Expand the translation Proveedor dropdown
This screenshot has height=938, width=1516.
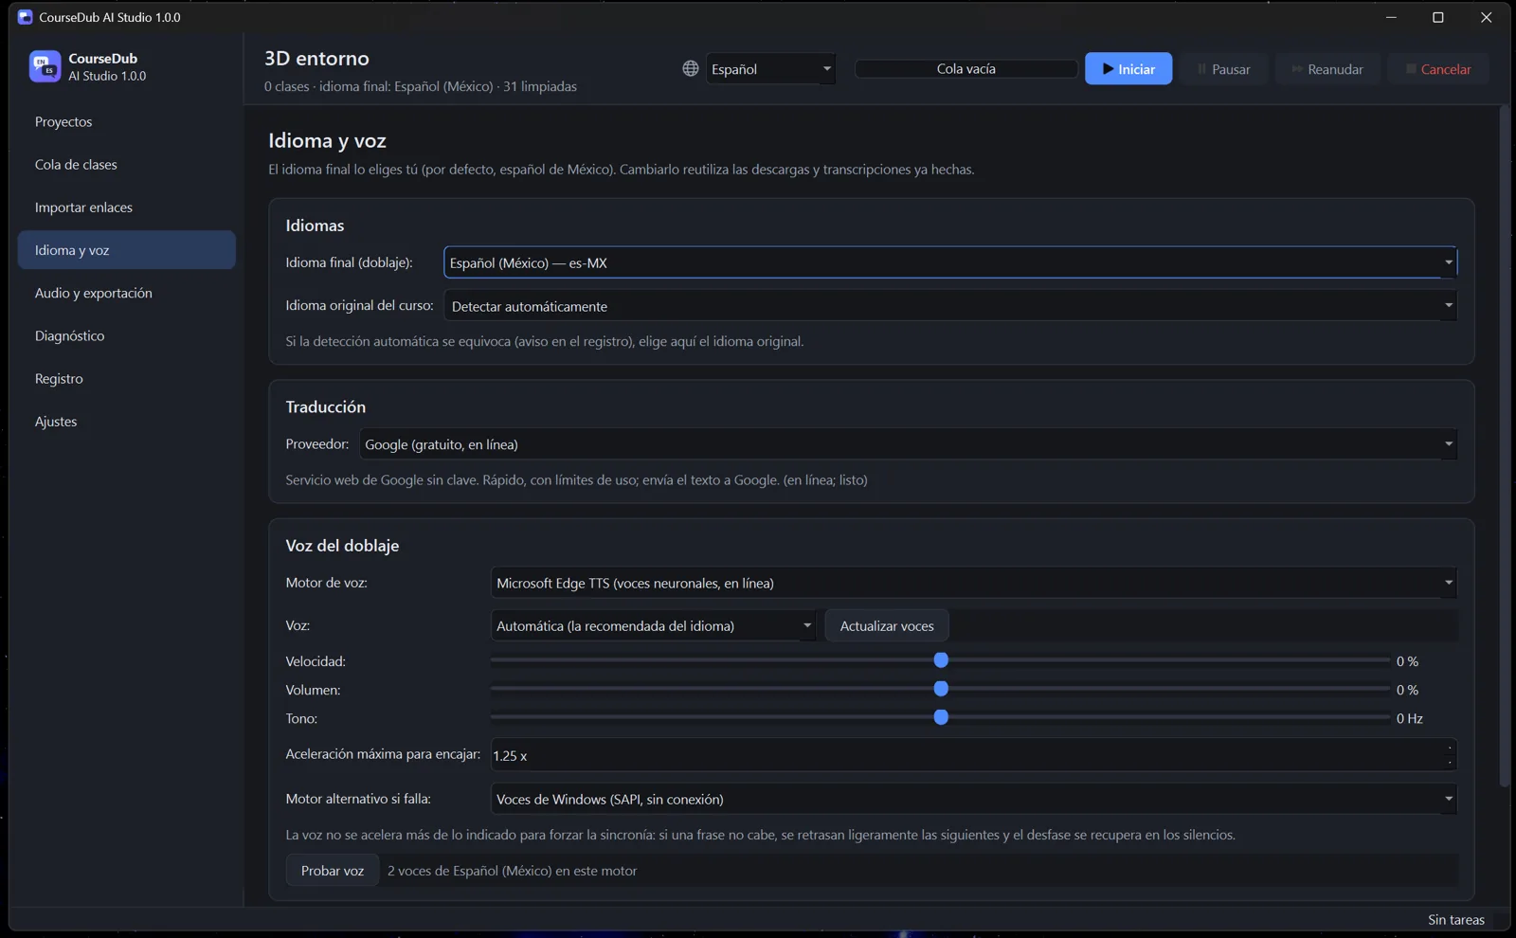coord(908,444)
